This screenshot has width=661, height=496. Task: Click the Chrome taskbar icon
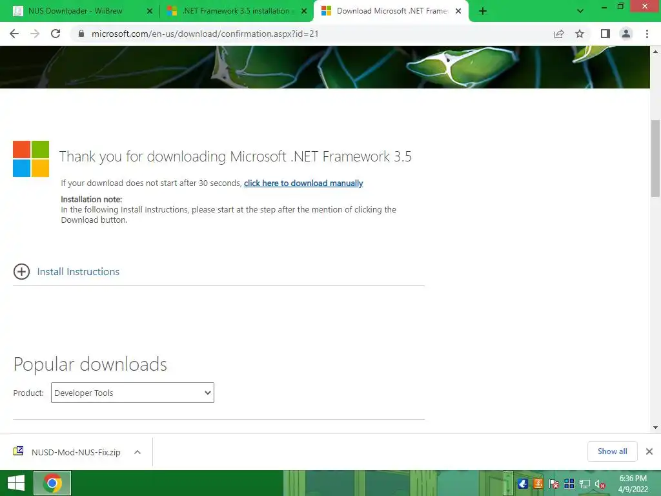coord(52,483)
